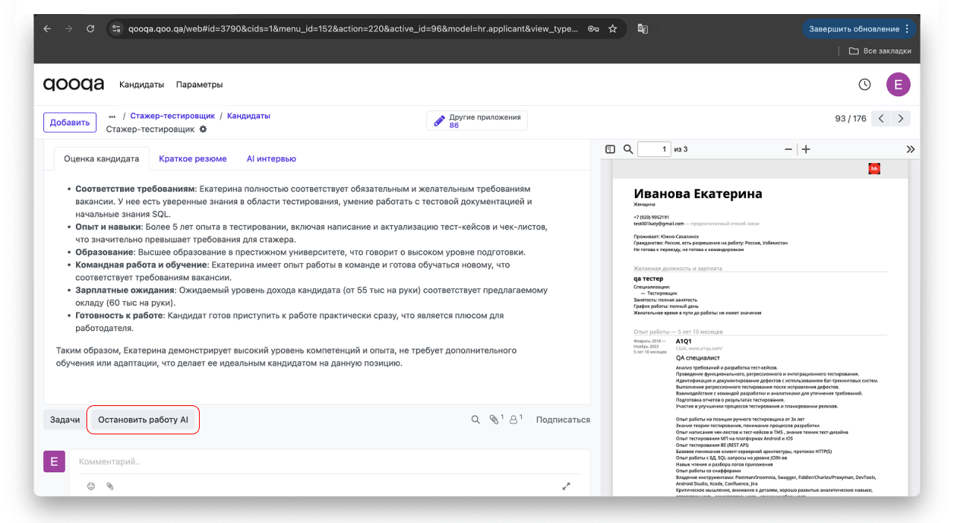
Task: Click the purple E avatar beside comment box
Action: 54,462
